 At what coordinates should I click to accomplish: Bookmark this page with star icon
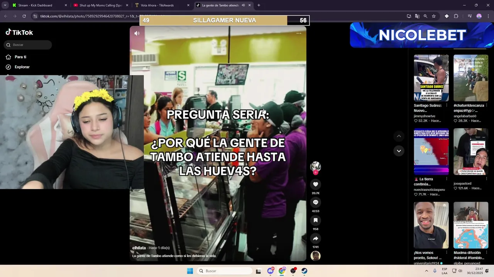pyautogui.click(x=434, y=16)
